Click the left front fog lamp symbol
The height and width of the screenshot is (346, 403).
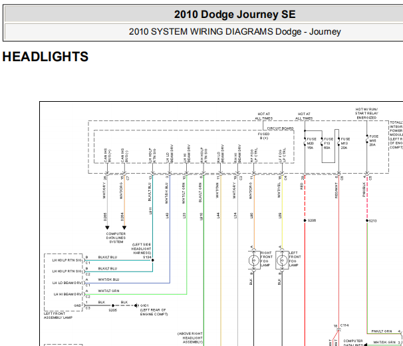[x=282, y=261]
